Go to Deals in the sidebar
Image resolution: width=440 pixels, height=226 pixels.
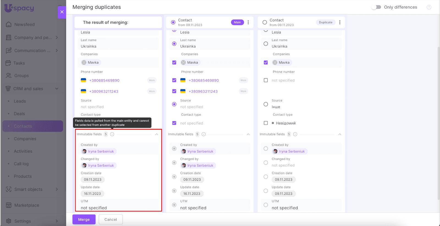coord(19,114)
